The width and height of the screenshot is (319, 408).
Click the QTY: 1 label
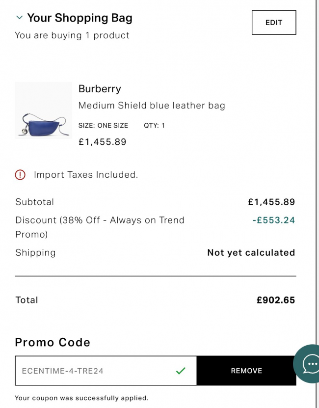point(154,125)
